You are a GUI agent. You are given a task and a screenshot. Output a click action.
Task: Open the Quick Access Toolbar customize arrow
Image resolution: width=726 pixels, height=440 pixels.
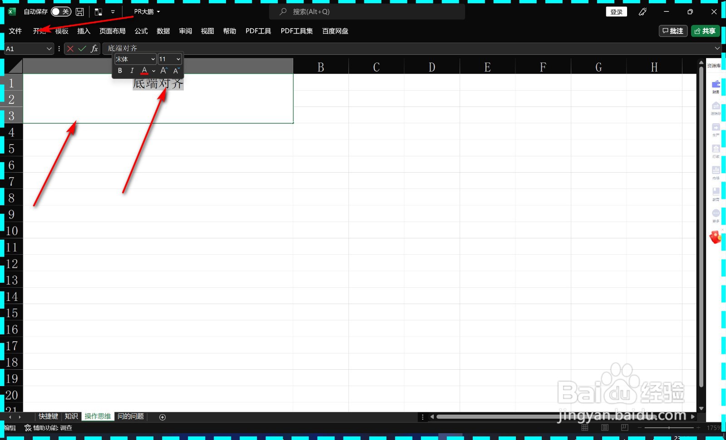(x=113, y=12)
